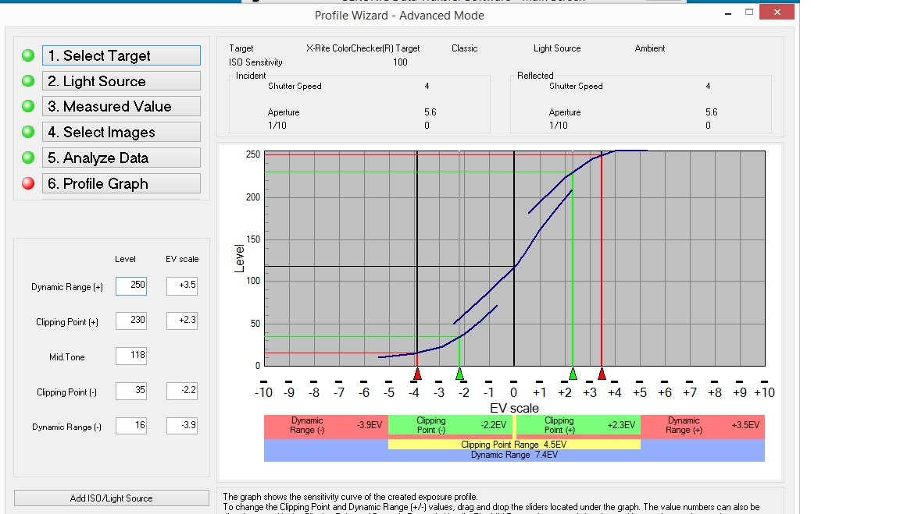Screen dimensions: 900x514
Task: Click the green Clipping Point (+) +2.3EV block
Action: 579,425
